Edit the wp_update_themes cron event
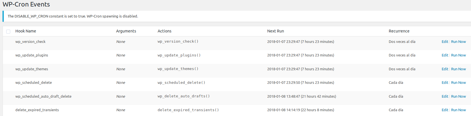 point(445,69)
